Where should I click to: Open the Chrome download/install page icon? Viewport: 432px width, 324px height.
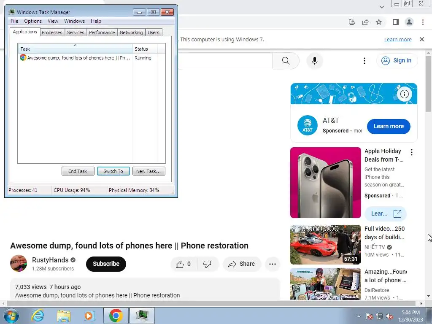pos(352,22)
